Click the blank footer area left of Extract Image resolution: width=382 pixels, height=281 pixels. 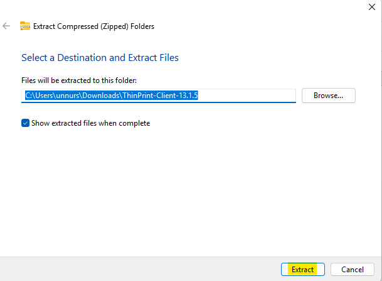(138, 269)
